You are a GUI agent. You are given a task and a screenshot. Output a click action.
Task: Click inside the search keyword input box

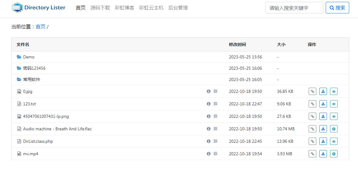pyautogui.click(x=294, y=8)
